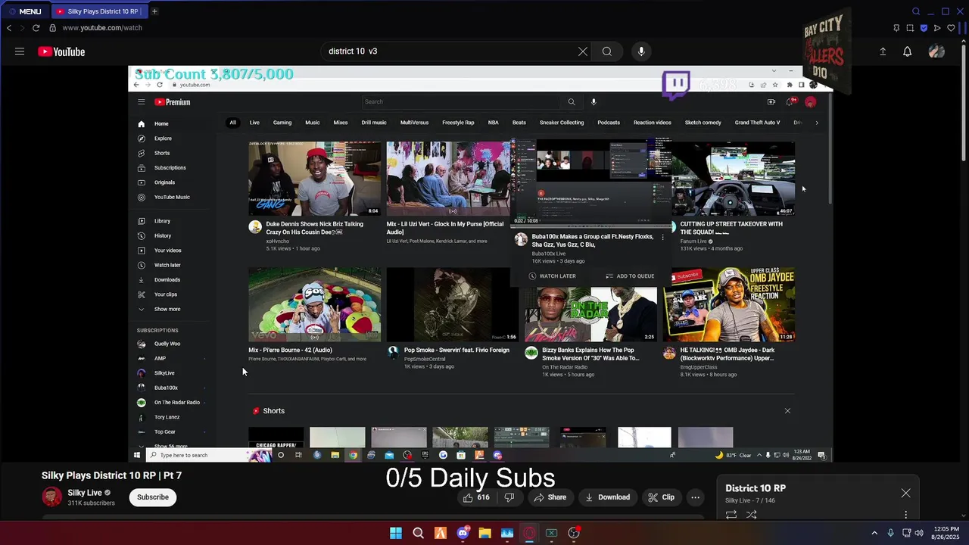This screenshot has width=969, height=545.
Task: Open the scissors Clip option
Action: (660, 497)
